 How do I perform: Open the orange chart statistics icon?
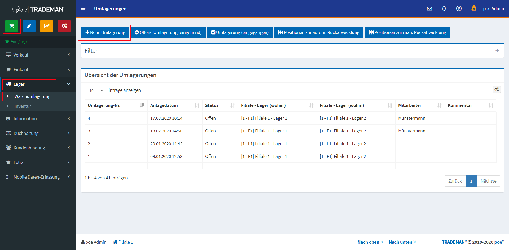47,26
